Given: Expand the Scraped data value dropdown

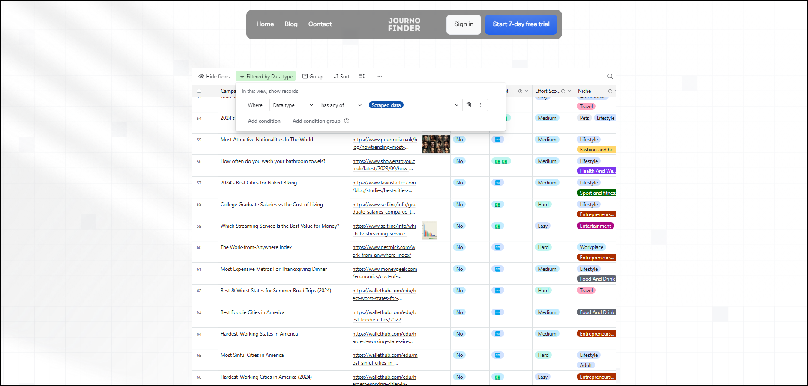Looking at the screenshot, I should click(457, 105).
